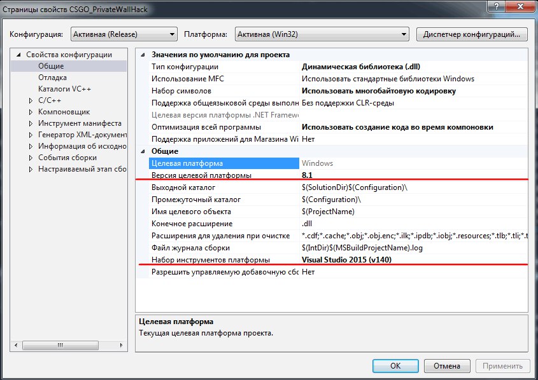The image size is (538, 380).
Task: Click Без поддержки CLR-среды value
Action: (x=348, y=103)
